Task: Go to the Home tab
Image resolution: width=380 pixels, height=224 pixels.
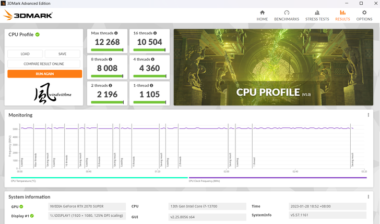Action: (262, 15)
